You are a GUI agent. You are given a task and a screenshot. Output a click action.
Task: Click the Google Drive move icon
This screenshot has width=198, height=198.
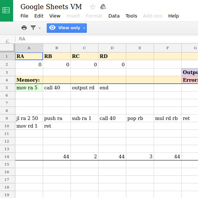(103, 7)
